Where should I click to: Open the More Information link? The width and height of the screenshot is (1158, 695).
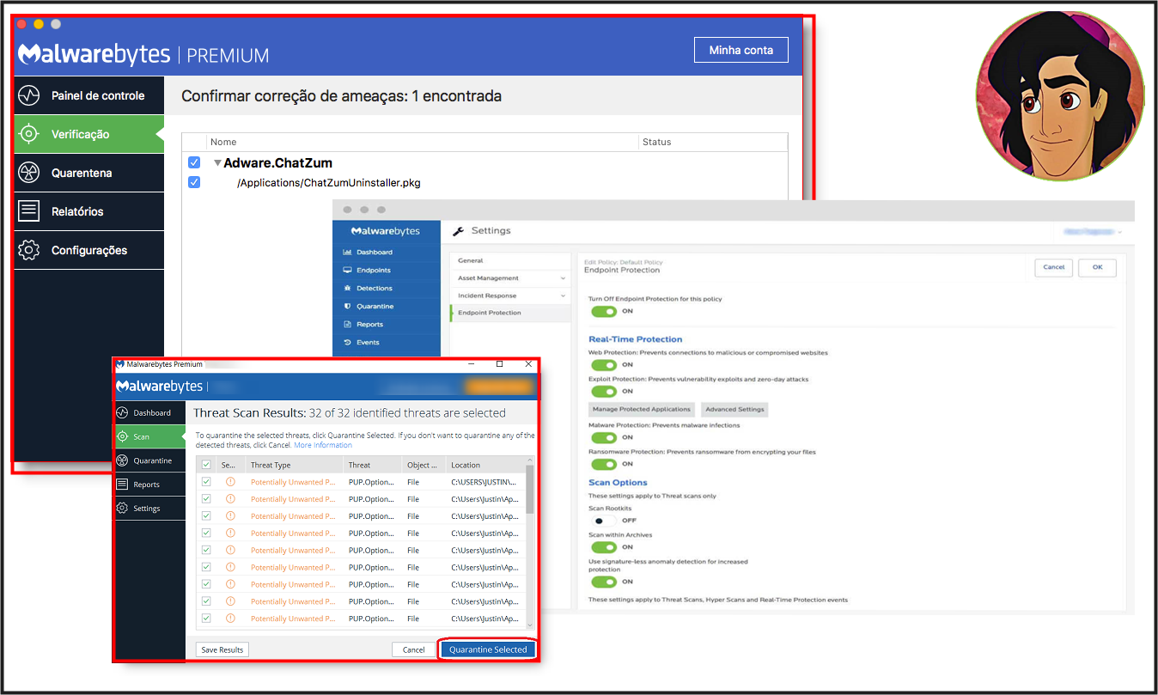[323, 445]
